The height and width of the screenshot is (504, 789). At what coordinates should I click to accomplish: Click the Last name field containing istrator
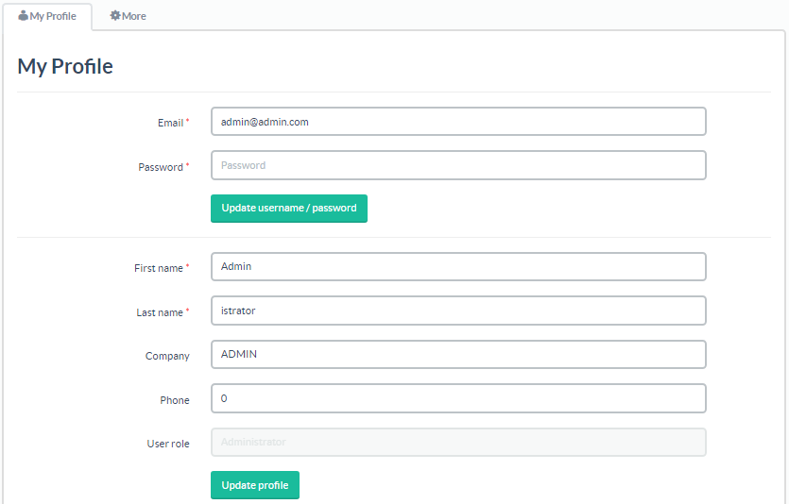[x=458, y=311]
